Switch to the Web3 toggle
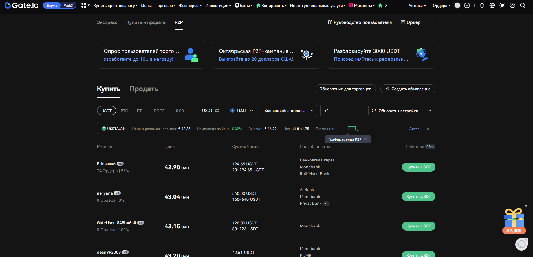 [x=68, y=5]
